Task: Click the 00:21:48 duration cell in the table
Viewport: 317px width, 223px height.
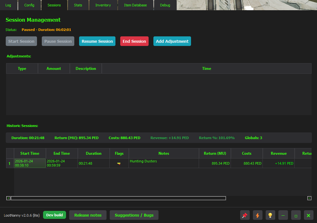Action: coord(94,163)
